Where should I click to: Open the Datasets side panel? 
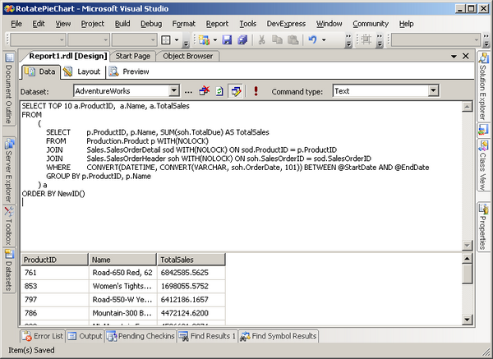(9, 270)
